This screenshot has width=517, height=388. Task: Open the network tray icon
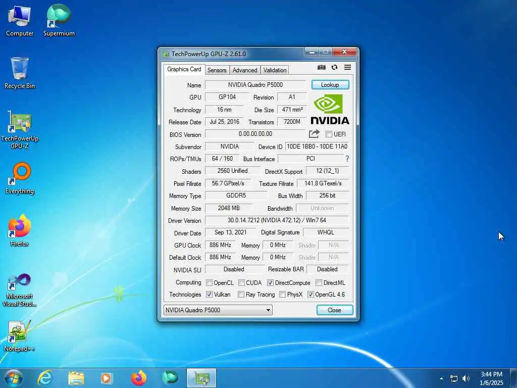coord(454,378)
